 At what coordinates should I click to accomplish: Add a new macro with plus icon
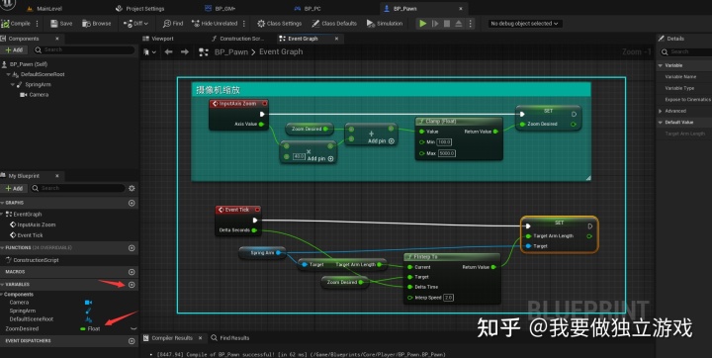(132, 272)
